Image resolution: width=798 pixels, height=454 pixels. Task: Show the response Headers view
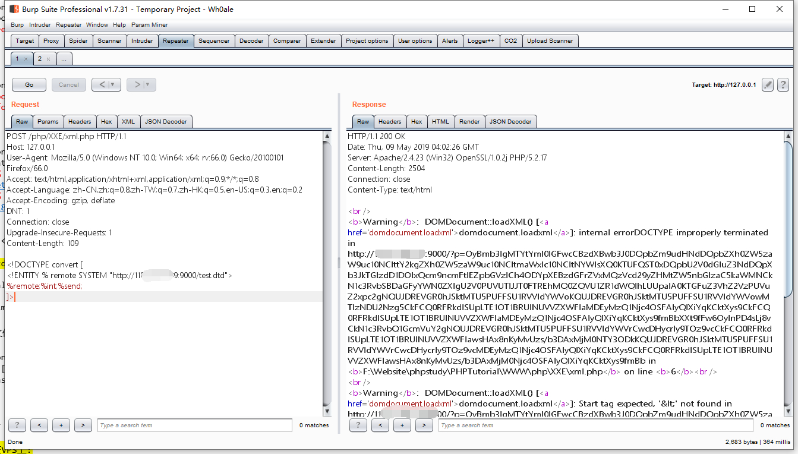390,122
